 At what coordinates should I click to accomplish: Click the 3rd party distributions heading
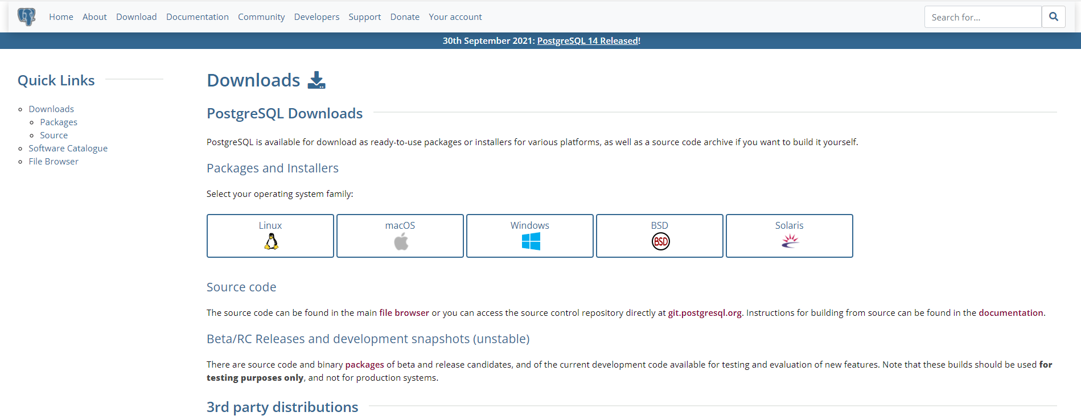coord(282,407)
